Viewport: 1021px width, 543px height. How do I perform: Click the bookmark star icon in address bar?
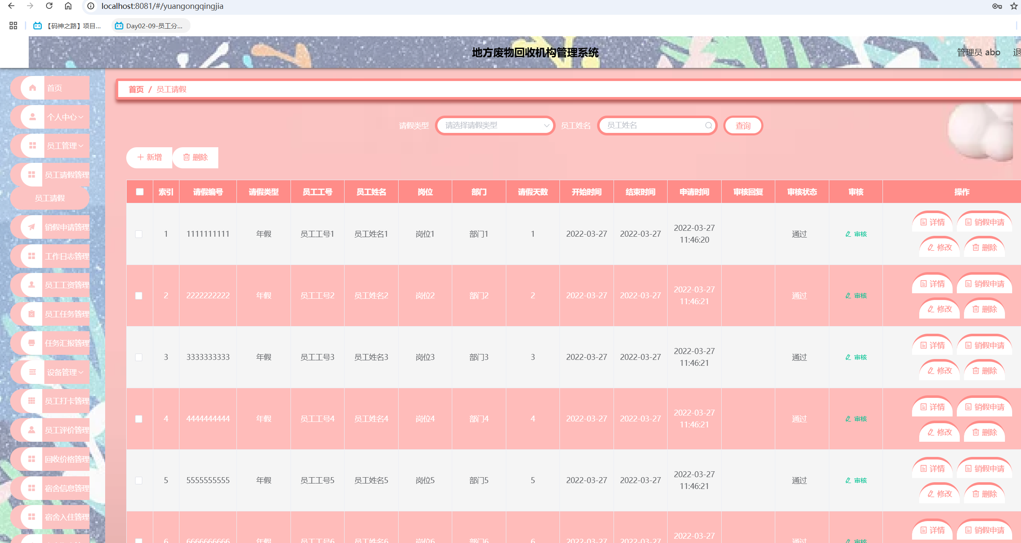(x=1013, y=6)
